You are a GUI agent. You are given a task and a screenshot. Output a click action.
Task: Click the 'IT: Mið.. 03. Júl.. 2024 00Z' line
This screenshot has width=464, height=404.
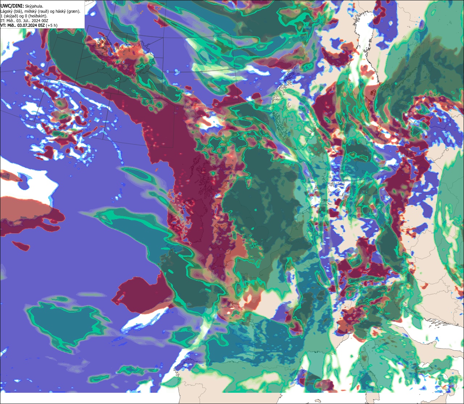pyautogui.click(x=24, y=21)
